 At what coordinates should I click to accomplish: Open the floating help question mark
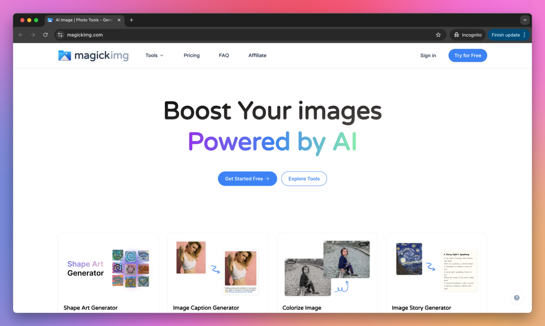(x=516, y=297)
